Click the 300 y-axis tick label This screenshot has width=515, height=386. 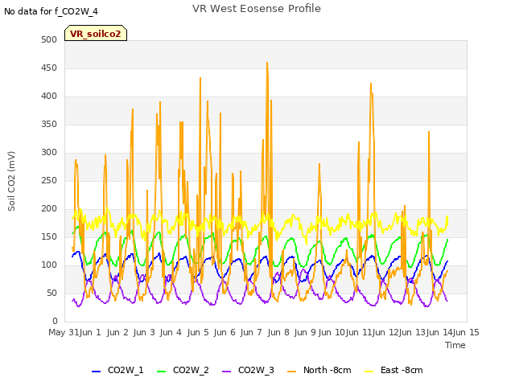coord(49,152)
